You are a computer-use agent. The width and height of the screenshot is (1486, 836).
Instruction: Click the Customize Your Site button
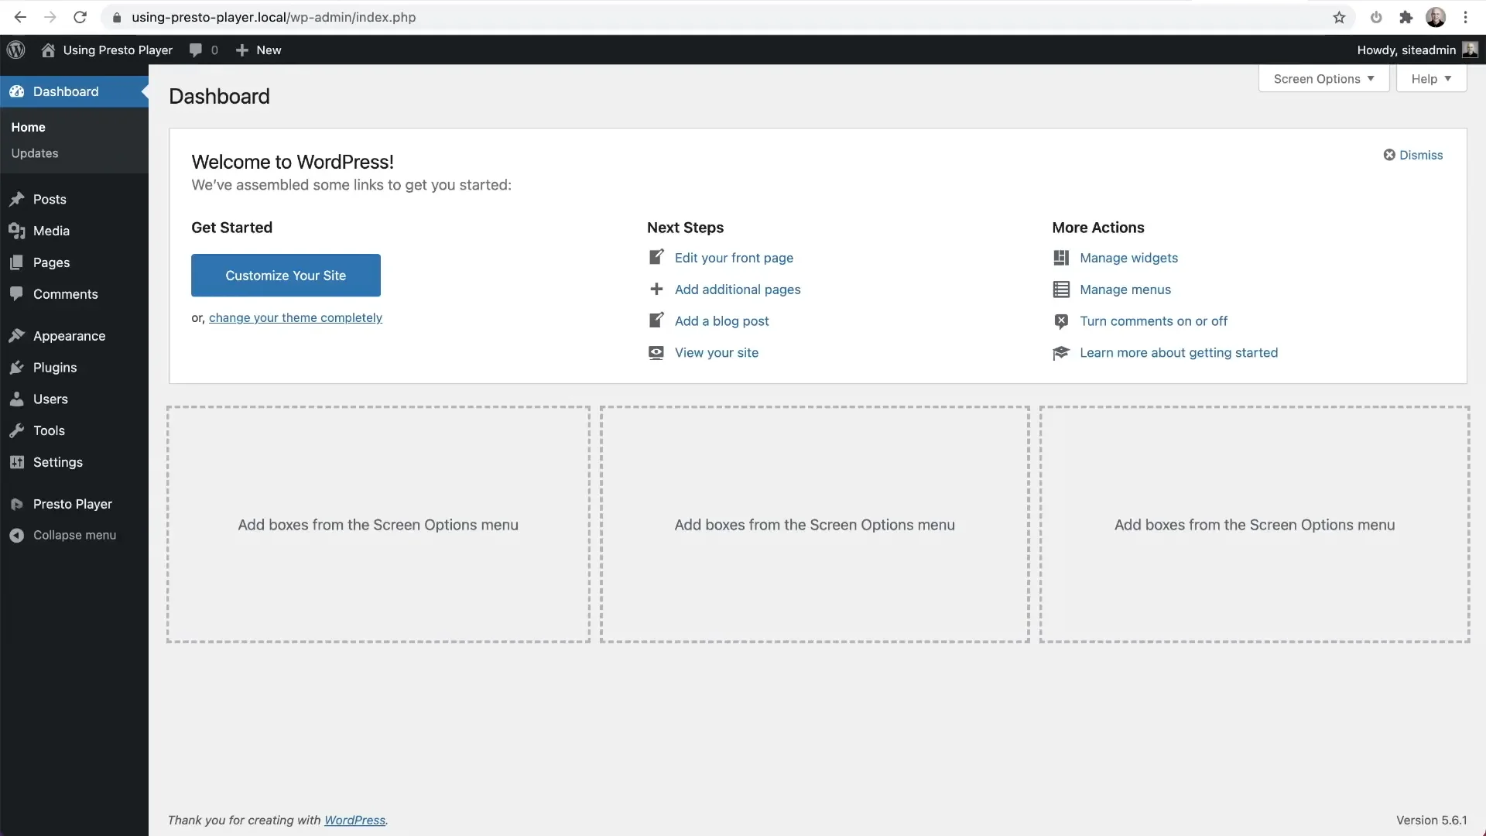(x=286, y=276)
